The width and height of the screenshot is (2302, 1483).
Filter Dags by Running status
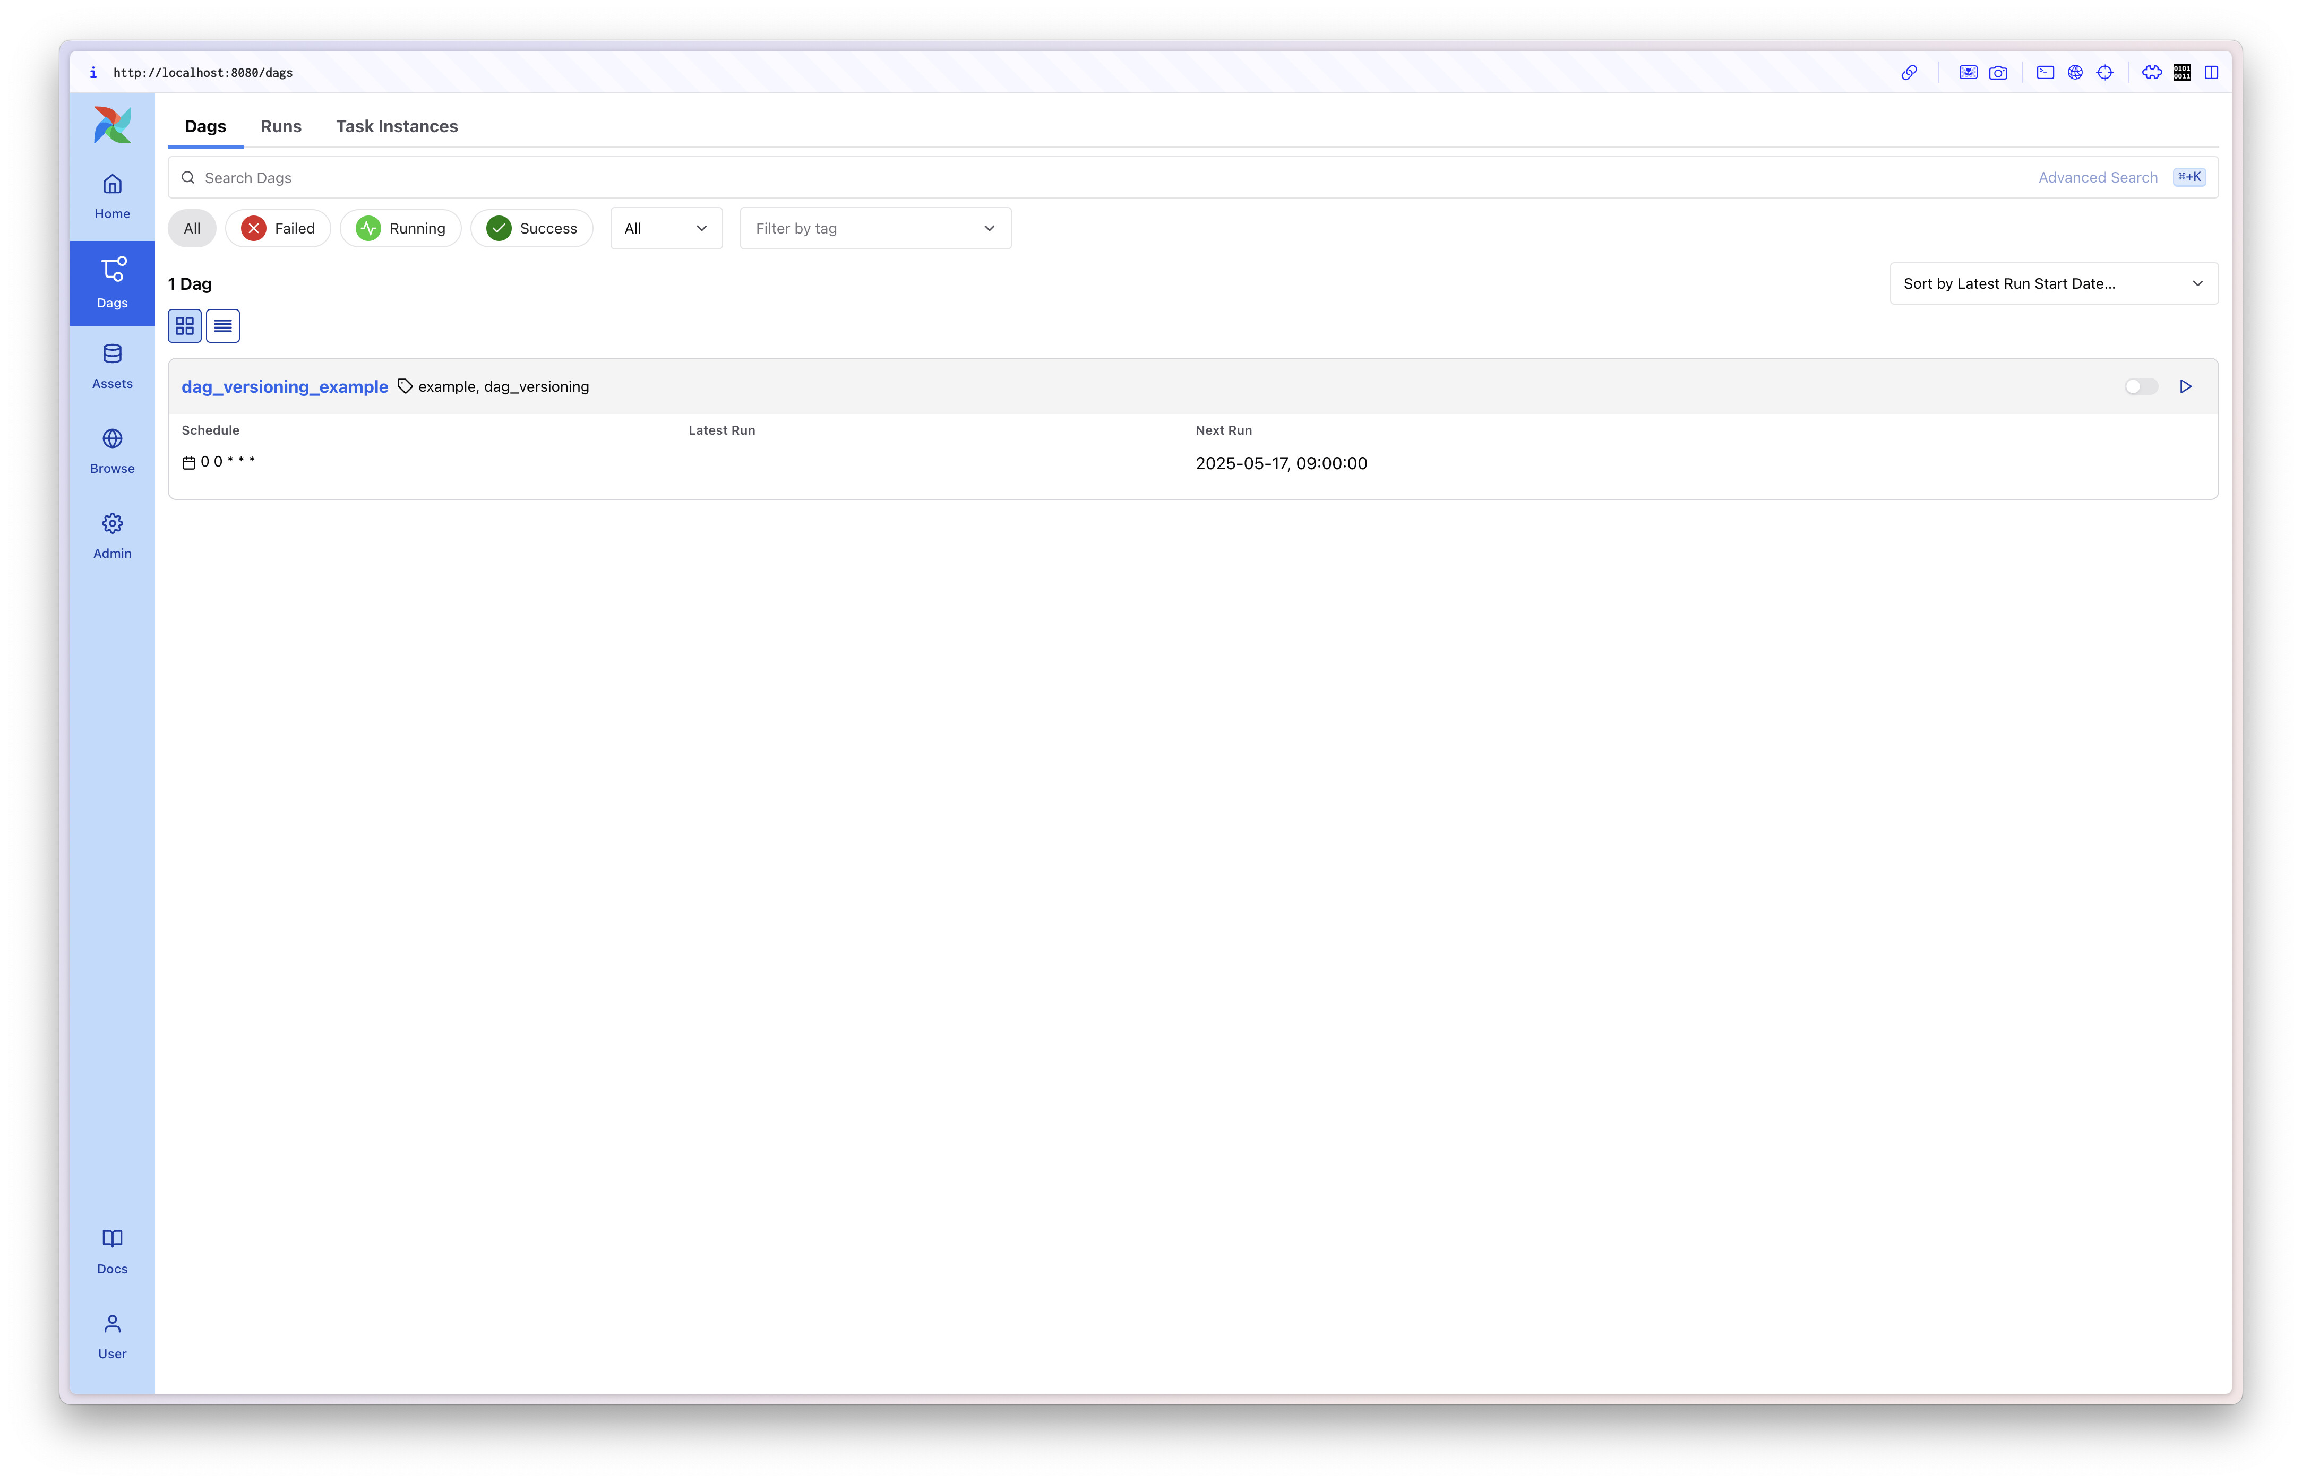401,228
